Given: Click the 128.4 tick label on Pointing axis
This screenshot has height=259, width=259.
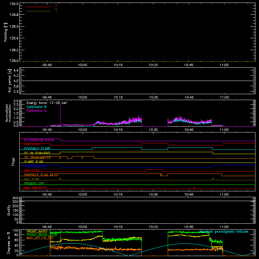Looking at the screenshot, I should coord(14,38).
